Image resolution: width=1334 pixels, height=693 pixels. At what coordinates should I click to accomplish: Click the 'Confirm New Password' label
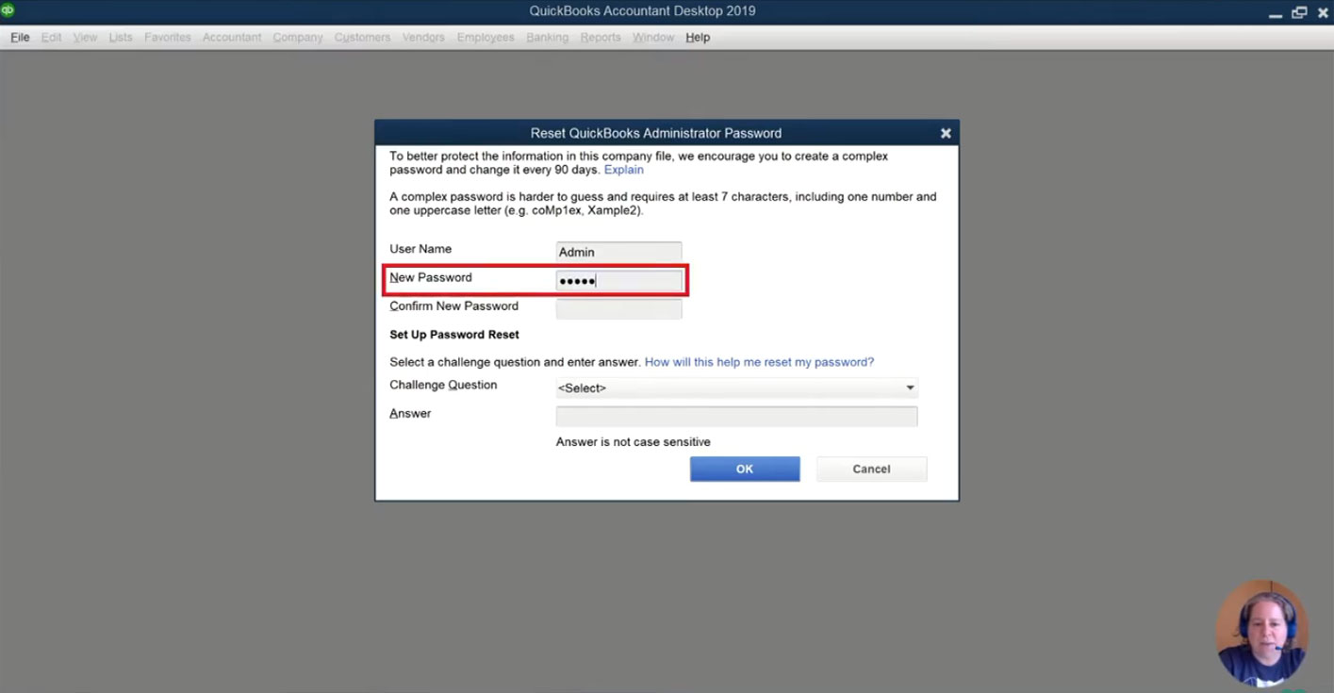point(453,306)
